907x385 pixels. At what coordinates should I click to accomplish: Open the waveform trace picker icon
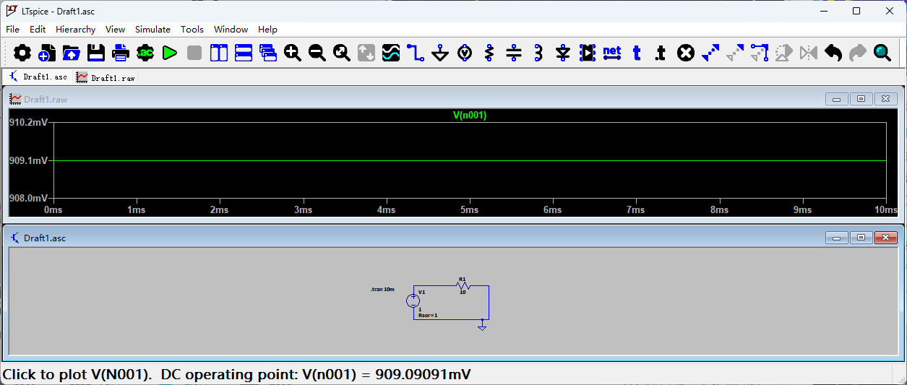[391, 53]
